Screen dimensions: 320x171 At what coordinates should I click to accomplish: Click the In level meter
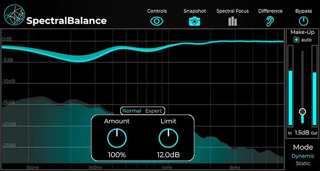coord(290,86)
